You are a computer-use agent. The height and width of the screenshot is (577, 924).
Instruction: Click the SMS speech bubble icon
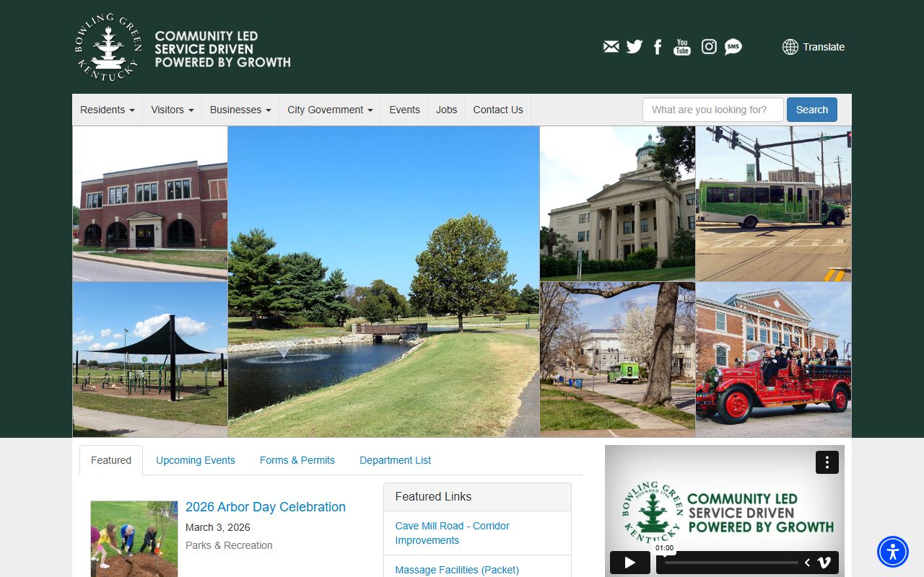pos(733,47)
